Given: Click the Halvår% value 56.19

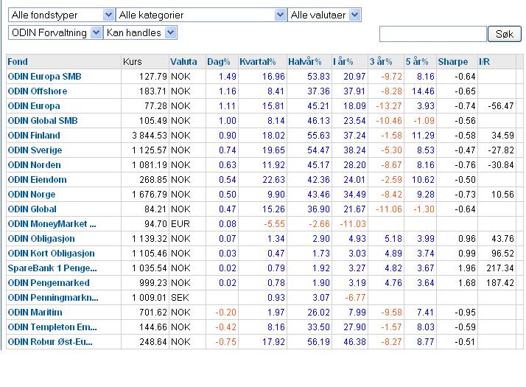Looking at the screenshot, I should pos(319,342).
